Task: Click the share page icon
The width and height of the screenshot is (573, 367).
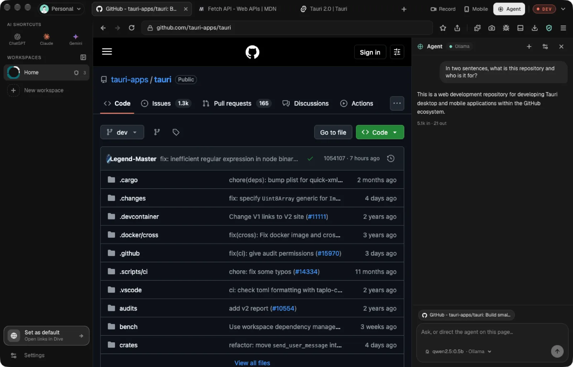Action: (x=457, y=28)
